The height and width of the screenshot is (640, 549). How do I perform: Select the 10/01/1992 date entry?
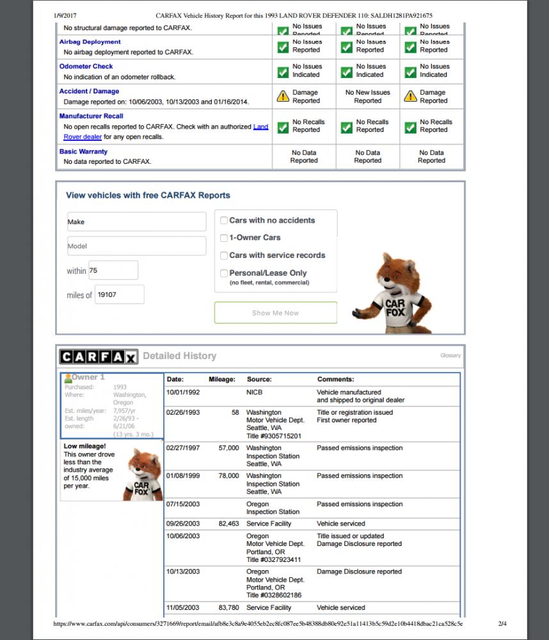pyautogui.click(x=183, y=392)
